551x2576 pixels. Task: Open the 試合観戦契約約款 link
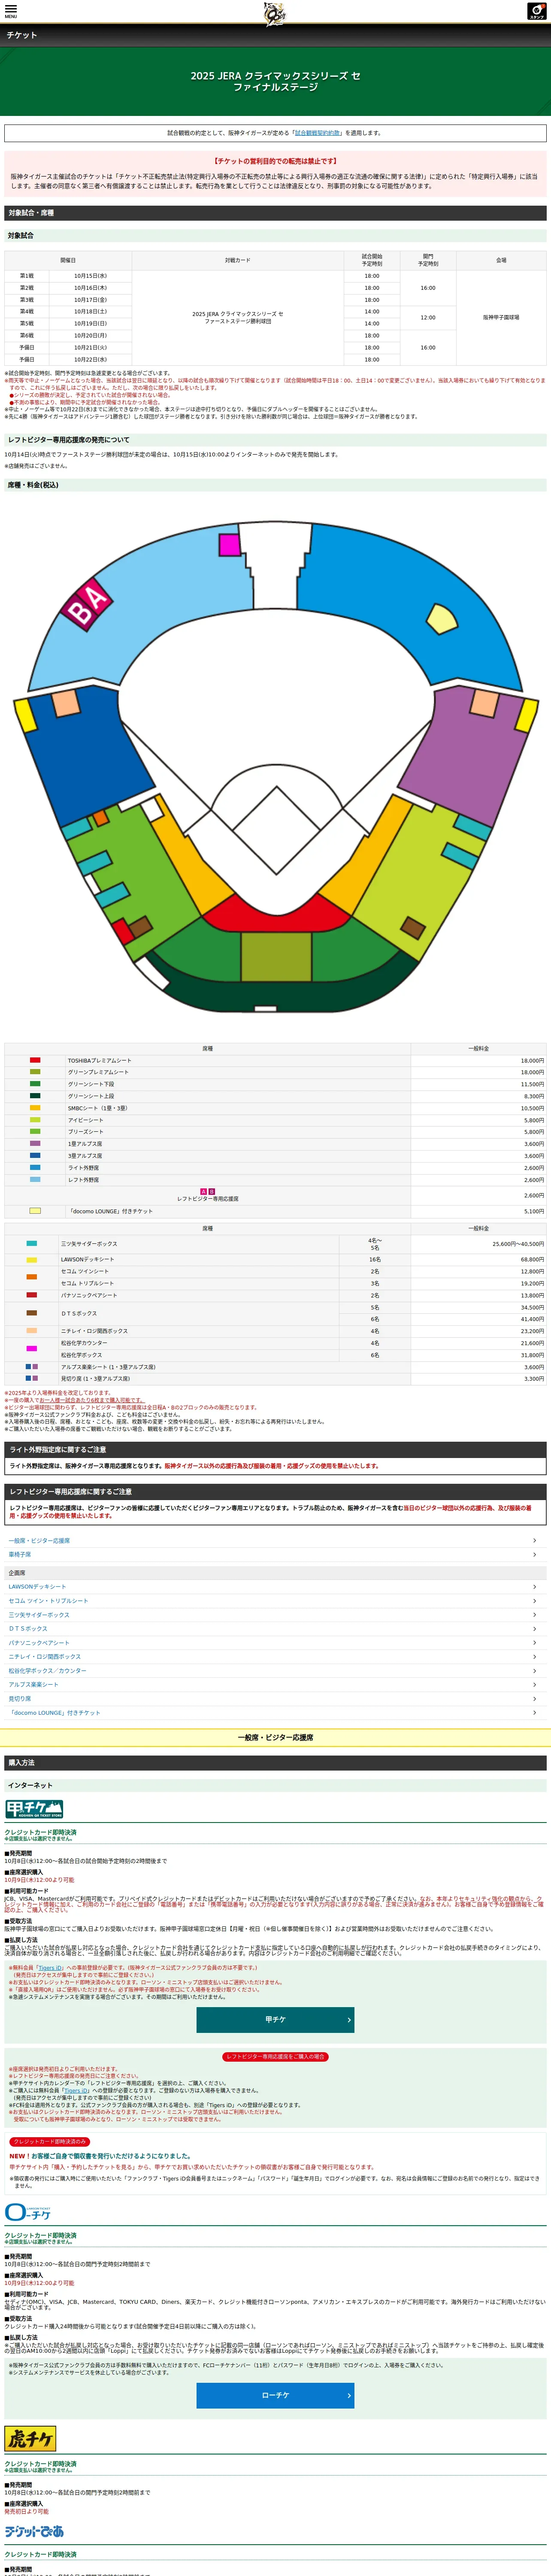pyautogui.click(x=317, y=133)
